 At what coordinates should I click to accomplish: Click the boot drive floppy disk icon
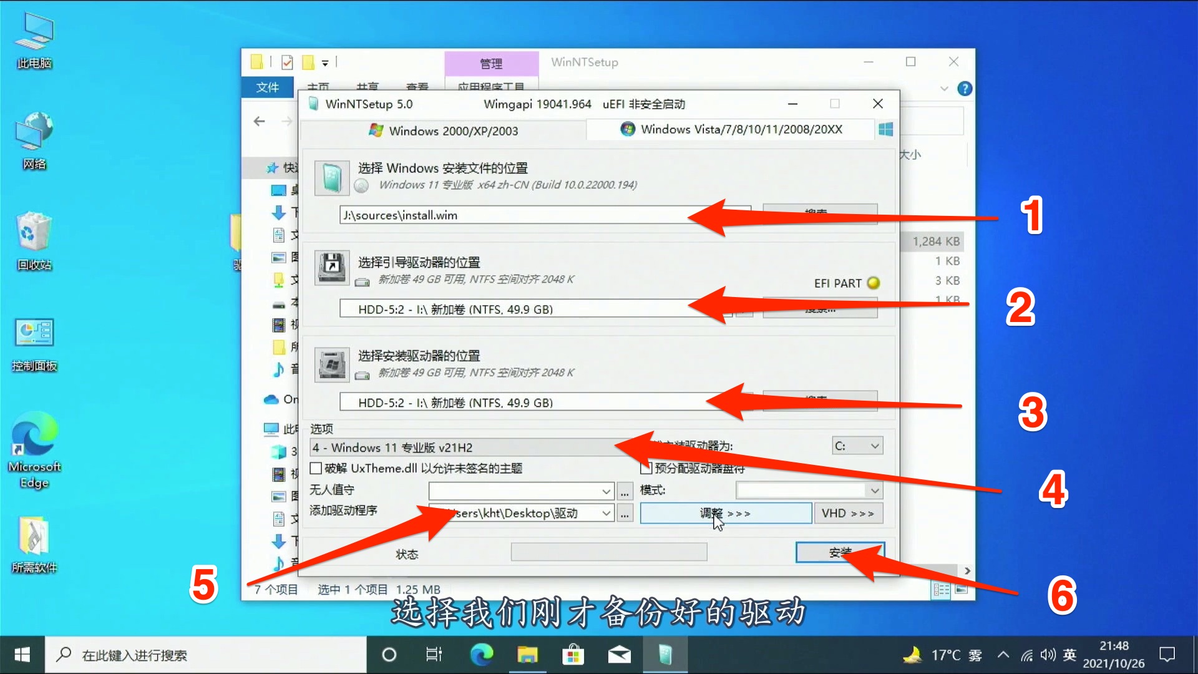331,268
